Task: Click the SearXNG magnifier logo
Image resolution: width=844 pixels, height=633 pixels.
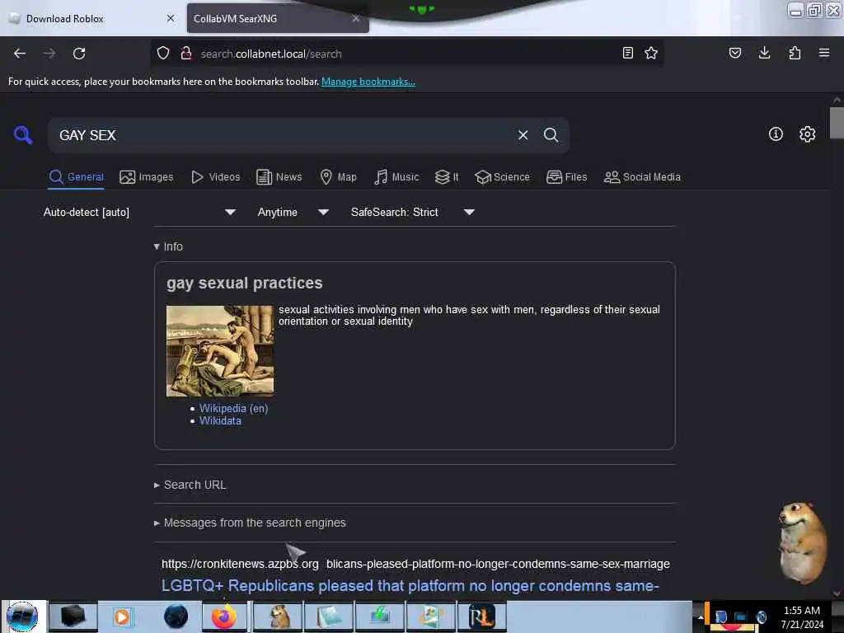Action: coord(23,134)
